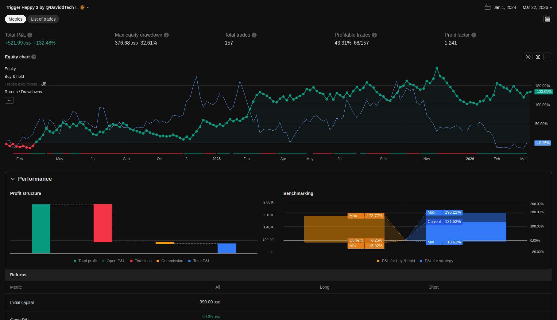Toggle the Buy & hold series
557x320 pixels.
coord(14,77)
